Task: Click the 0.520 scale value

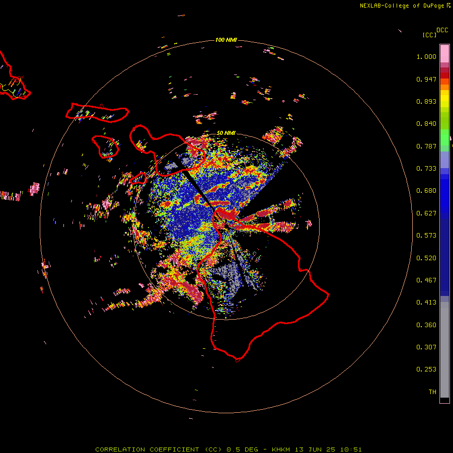Action: coord(426,258)
